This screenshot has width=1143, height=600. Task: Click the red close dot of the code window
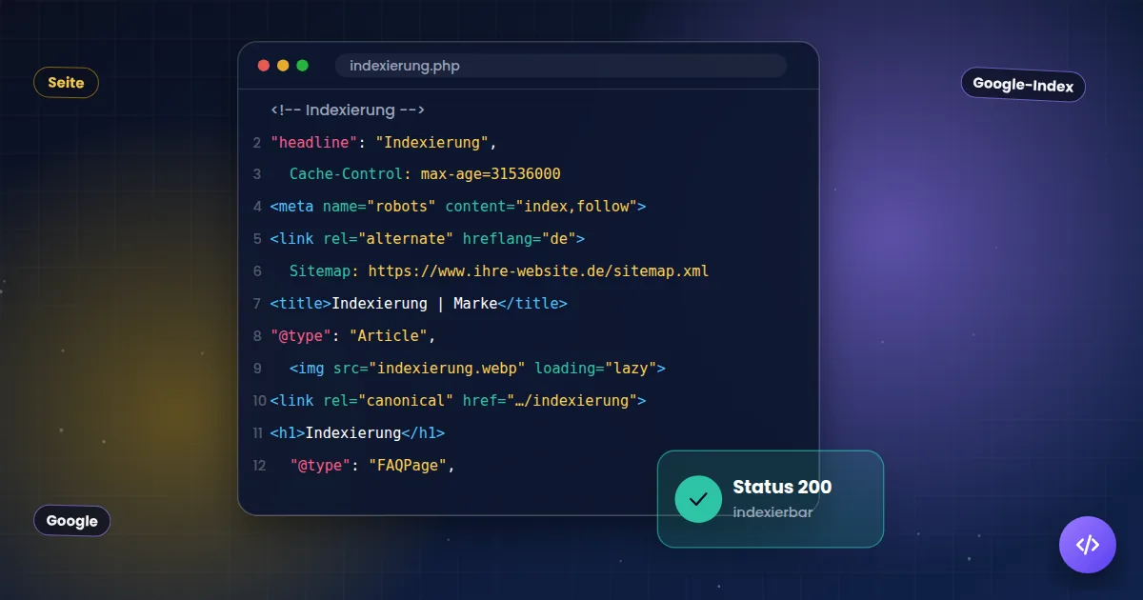click(264, 66)
